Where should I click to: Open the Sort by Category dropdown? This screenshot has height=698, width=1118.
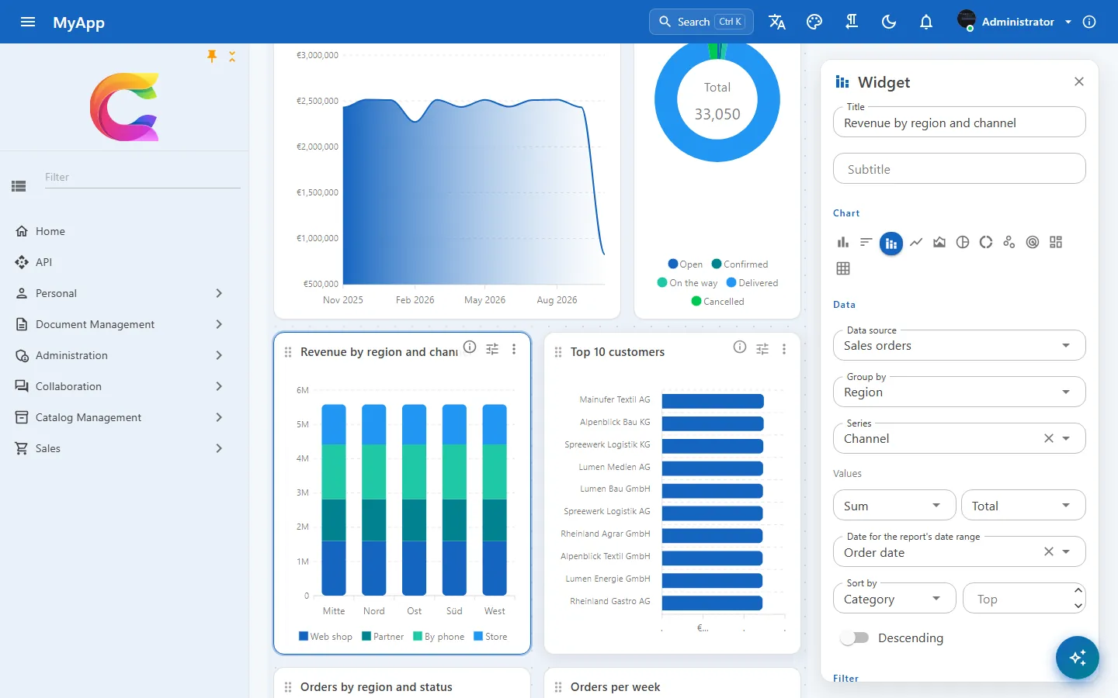pos(895,599)
